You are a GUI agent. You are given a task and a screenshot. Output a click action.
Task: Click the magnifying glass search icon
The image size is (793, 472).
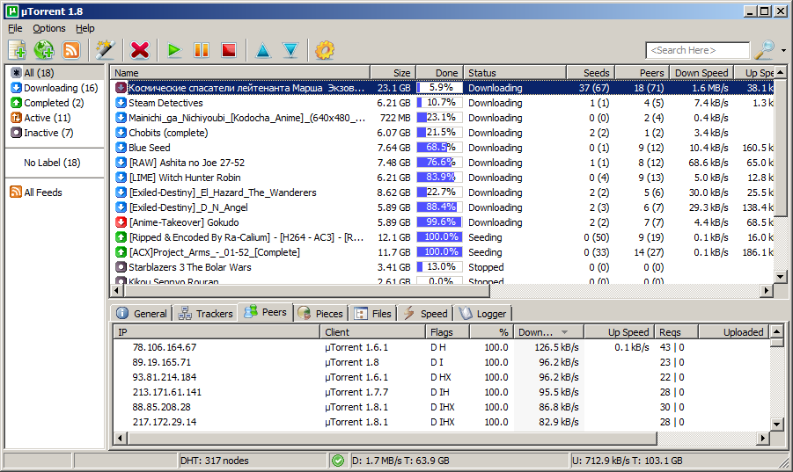(764, 50)
